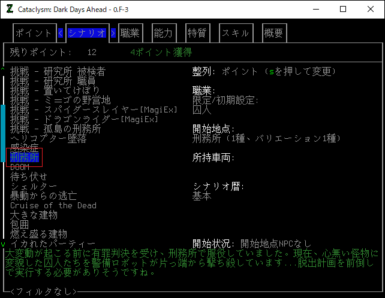Maximize the game window

342,9
